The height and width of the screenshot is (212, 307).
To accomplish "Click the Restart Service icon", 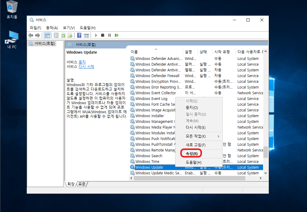I will [x=116, y=35].
